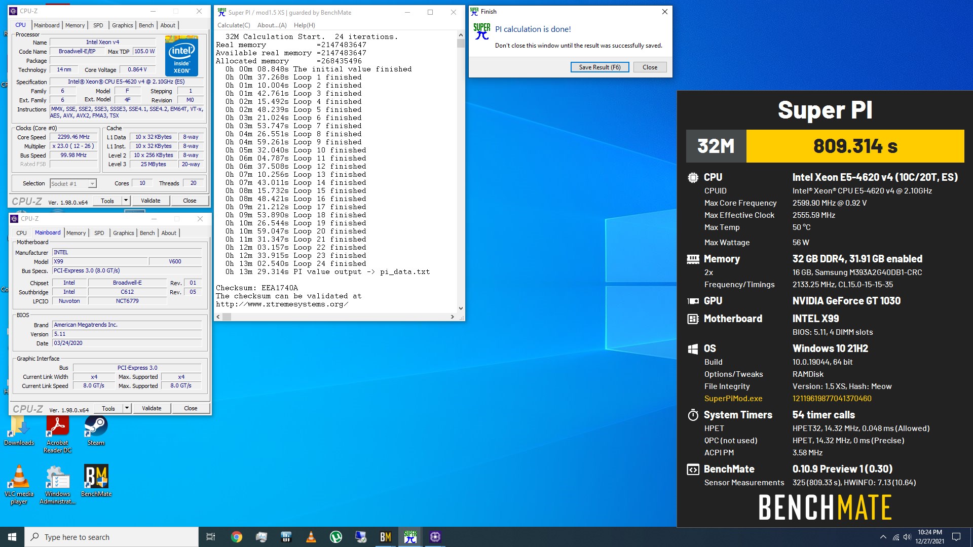Click the Windows Start button
Screen dimensions: 973x547
click(12, 537)
